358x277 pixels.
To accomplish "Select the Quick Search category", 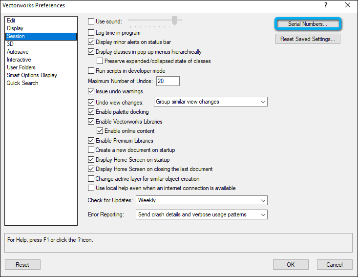I will click(41, 83).
